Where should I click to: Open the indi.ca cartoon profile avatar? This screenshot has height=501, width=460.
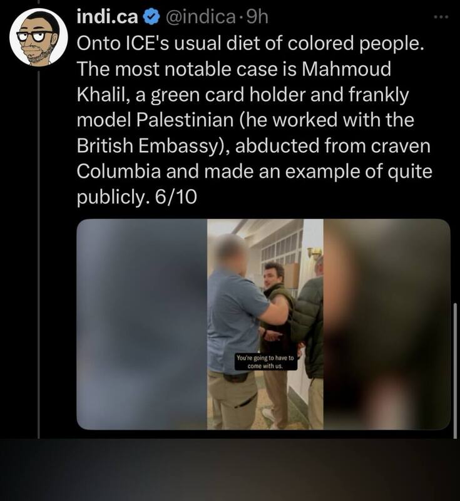[x=39, y=37]
